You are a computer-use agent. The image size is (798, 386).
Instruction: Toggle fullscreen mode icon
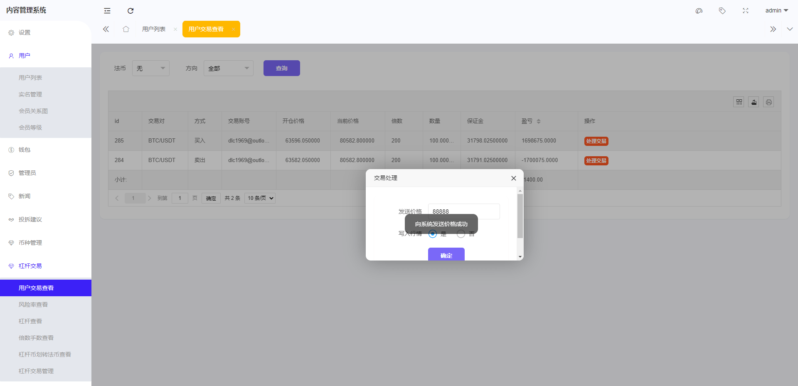coord(746,11)
